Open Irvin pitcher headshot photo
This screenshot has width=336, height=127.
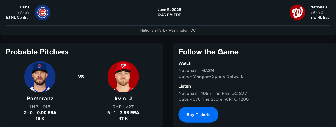coord(123,77)
